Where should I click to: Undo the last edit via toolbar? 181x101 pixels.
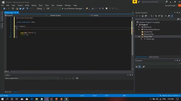[x=27, y=9]
